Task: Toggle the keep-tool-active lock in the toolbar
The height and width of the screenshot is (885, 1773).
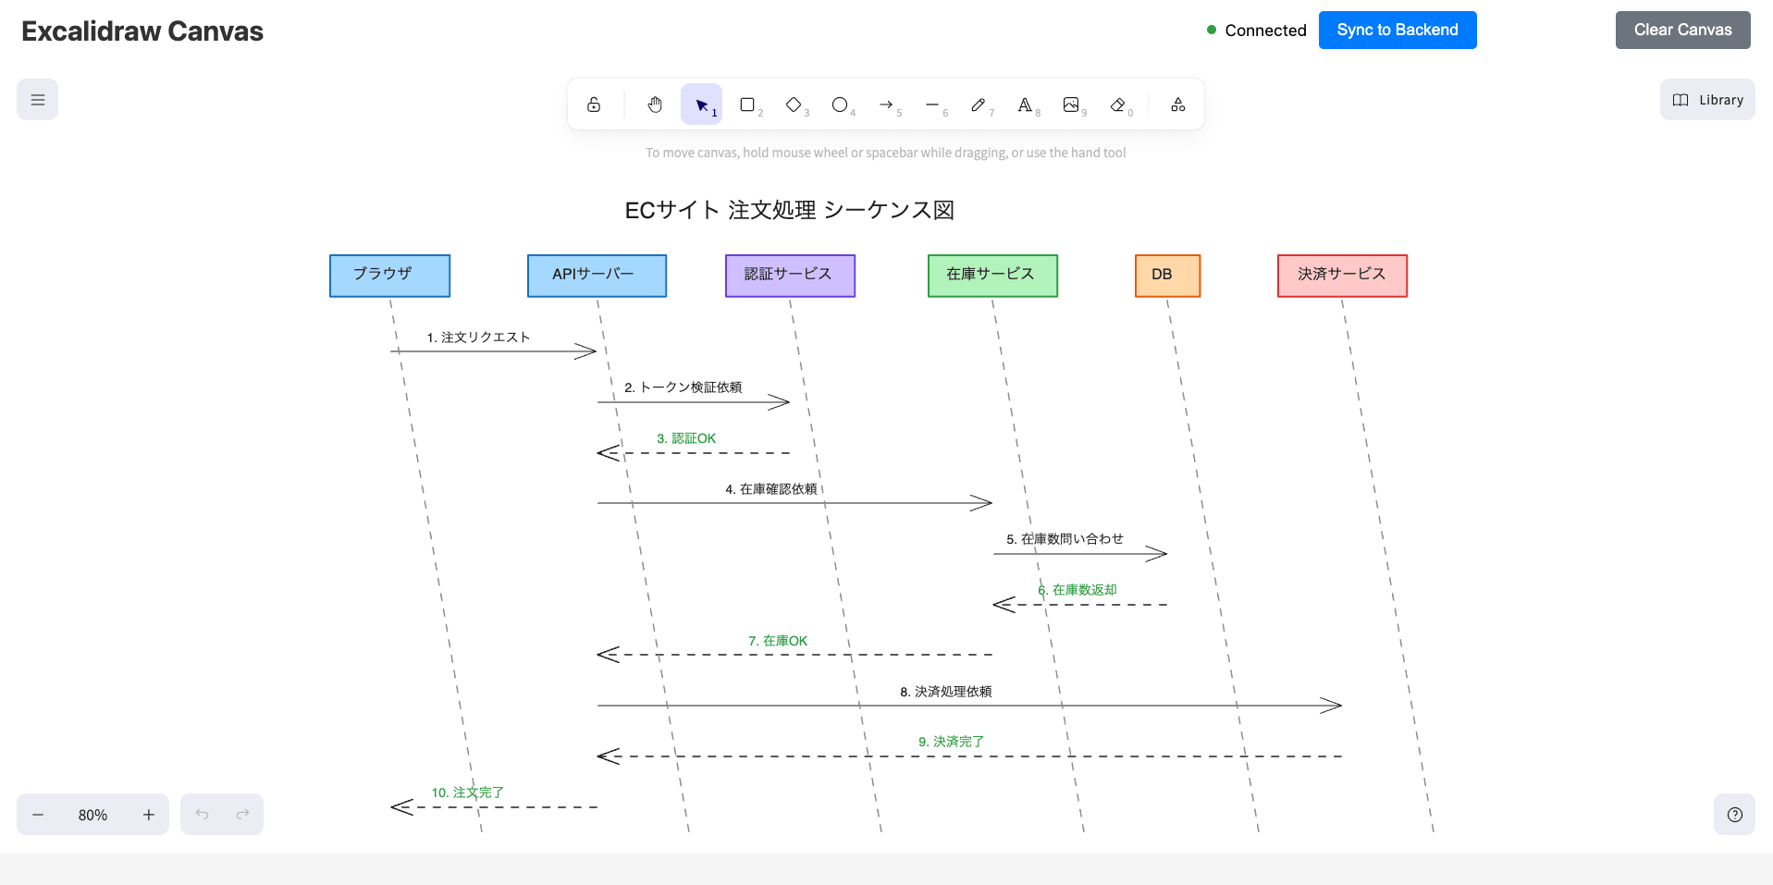Action: tap(595, 104)
